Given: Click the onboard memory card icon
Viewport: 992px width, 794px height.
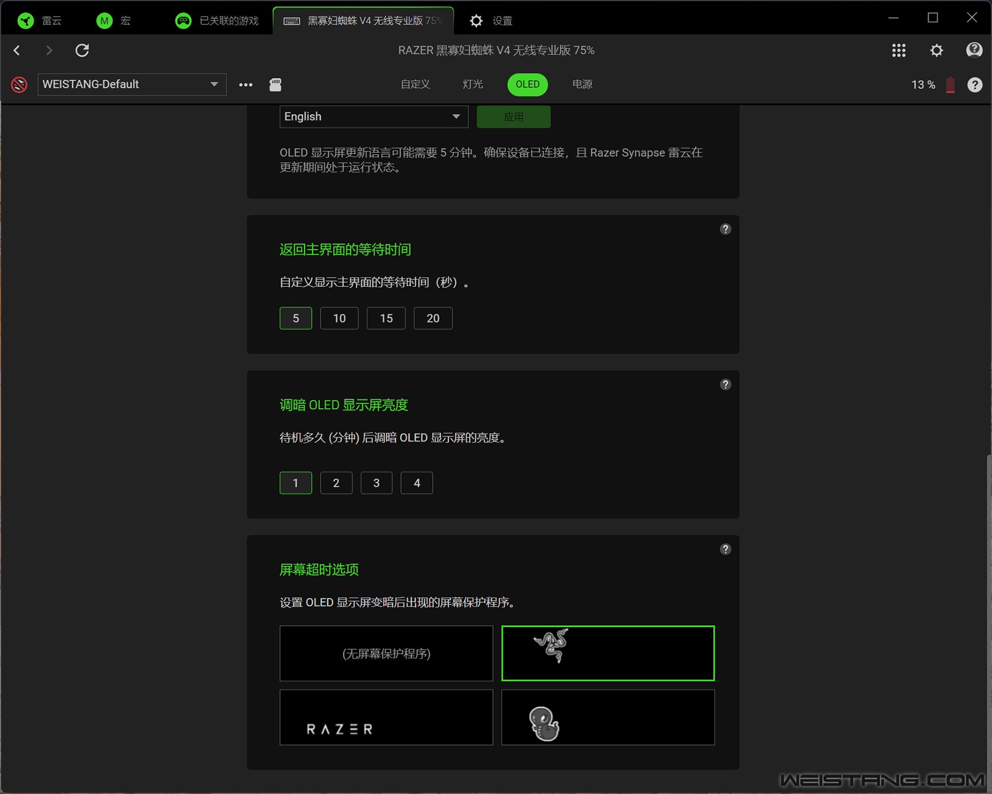Looking at the screenshot, I should [x=275, y=84].
